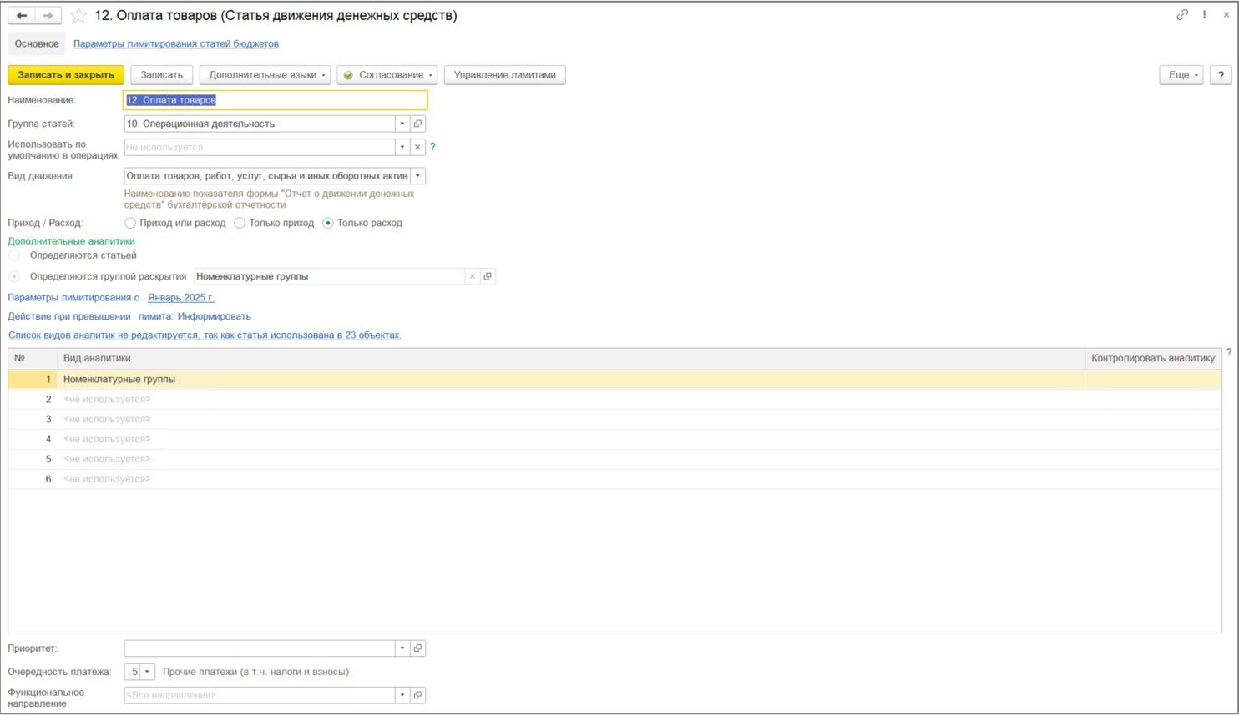Copy link using chain icon
This screenshot has height=716, width=1239.
pyautogui.click(x=1182, y=15)
